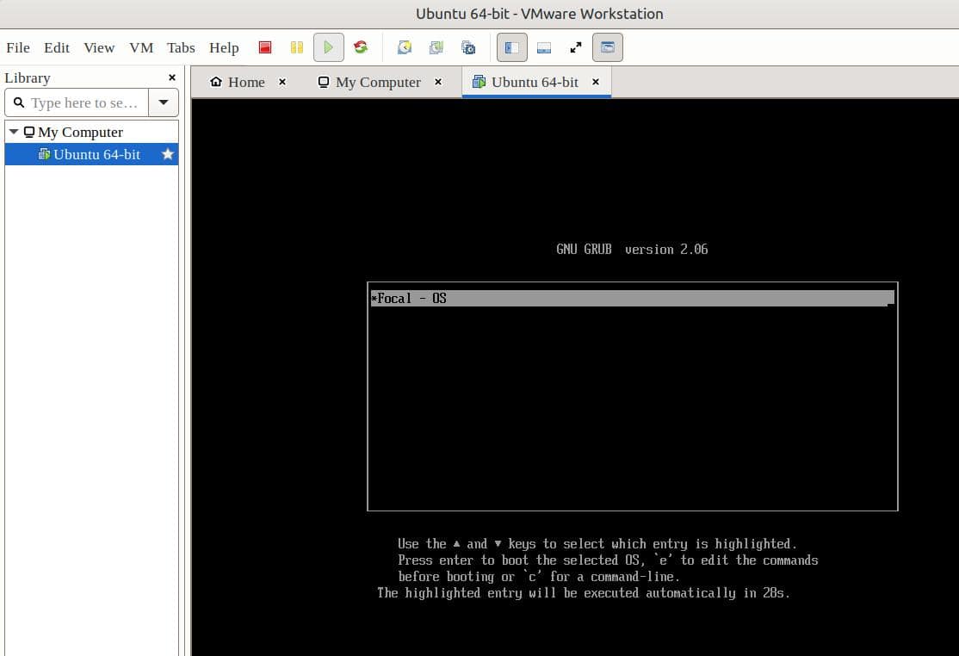This screenshot has width=959, height=656.
Task: Open the snapshot manager camera icon
Action: [468, 47]
